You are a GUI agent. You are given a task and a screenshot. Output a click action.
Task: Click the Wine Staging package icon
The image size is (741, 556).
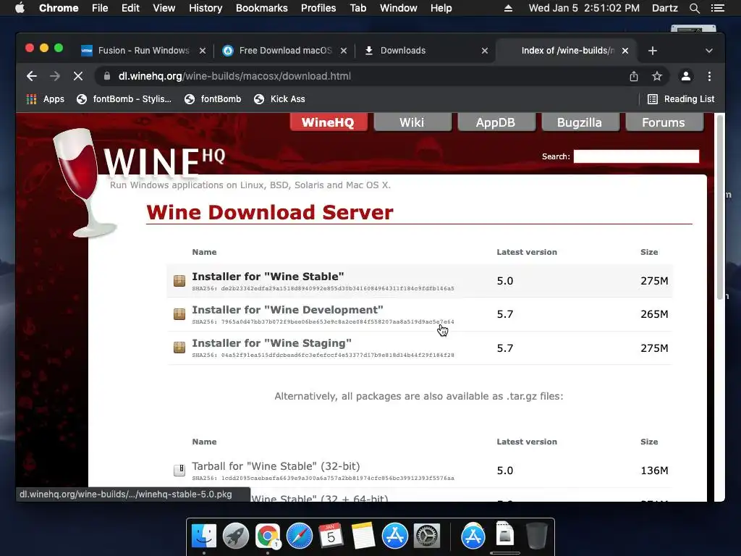(179, 347)
